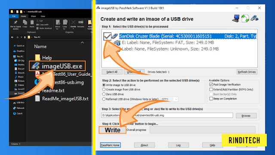Open Network in Explorer sidebar
275x155 pixels.
pyautogui.click(x=19, y=108)
